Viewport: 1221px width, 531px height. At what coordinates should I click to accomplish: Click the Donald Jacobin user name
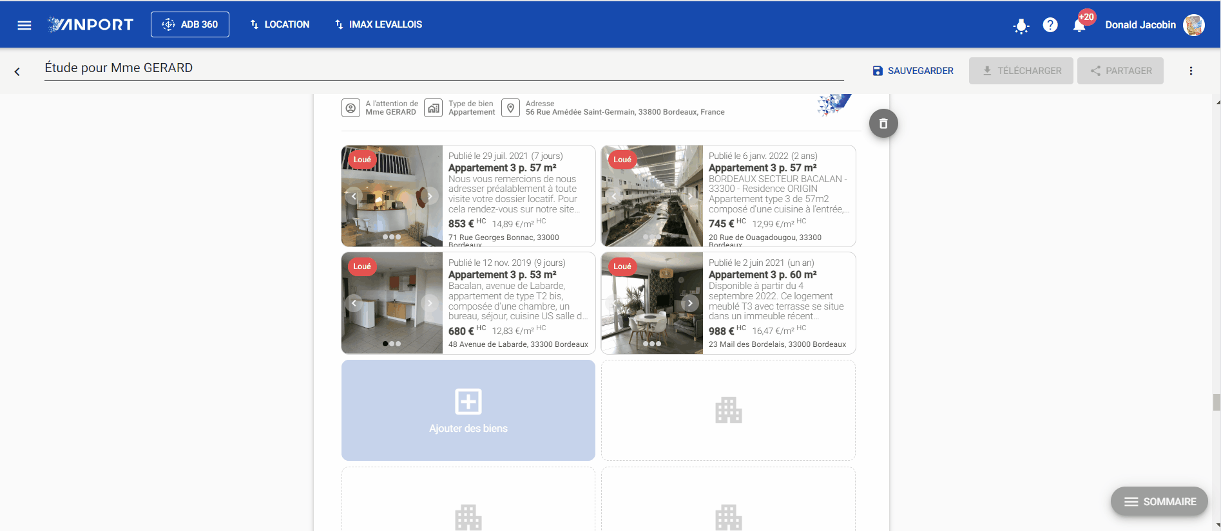tap(1140, 25)
